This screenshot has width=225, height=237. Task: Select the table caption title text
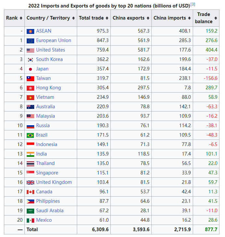coord(109,6)
